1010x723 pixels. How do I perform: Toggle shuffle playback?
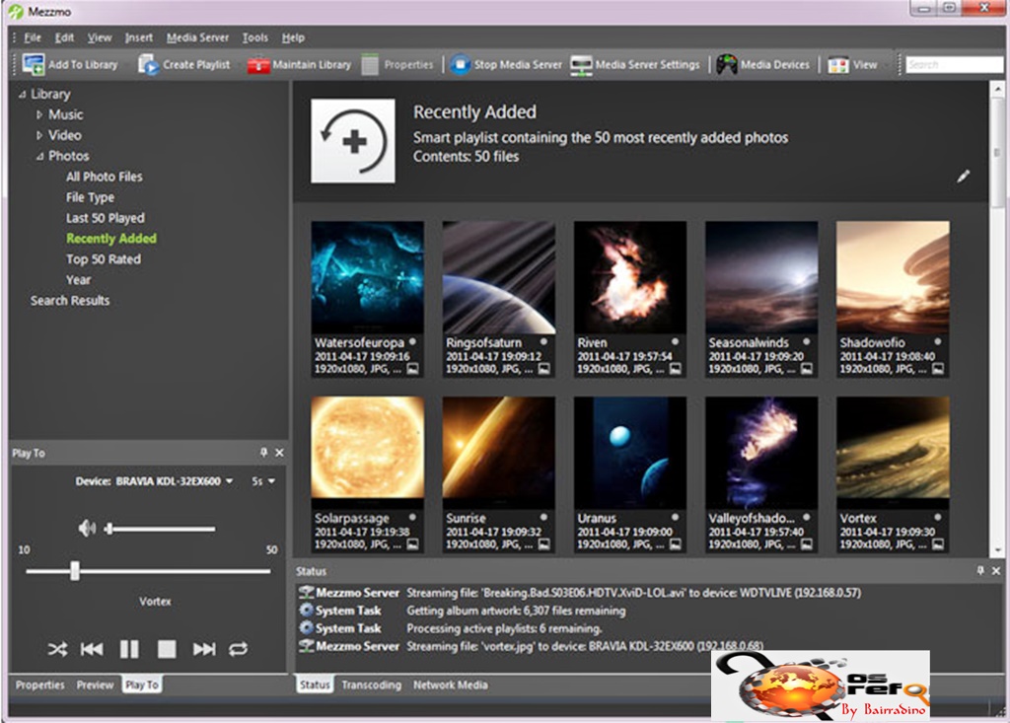[x=57, y=649]
